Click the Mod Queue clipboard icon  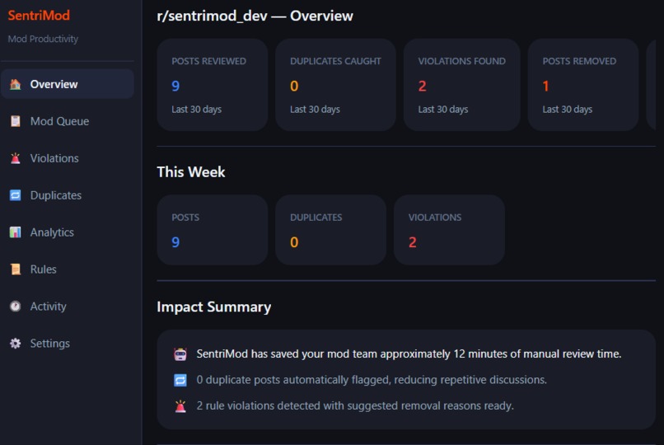coord(16,121)
